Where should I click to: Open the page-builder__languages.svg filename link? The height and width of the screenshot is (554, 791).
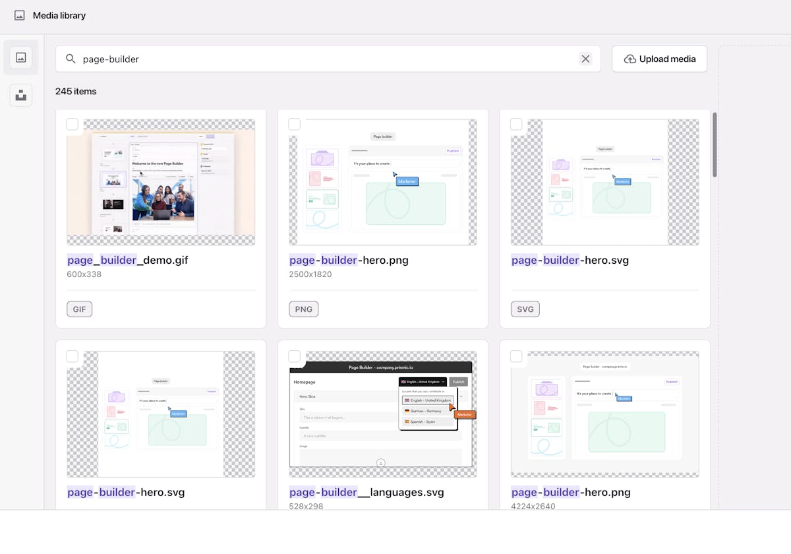(x=366, y=492)
